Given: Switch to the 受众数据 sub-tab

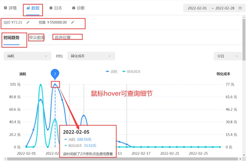Looking at the screenshot, I should tap(36, 37).
